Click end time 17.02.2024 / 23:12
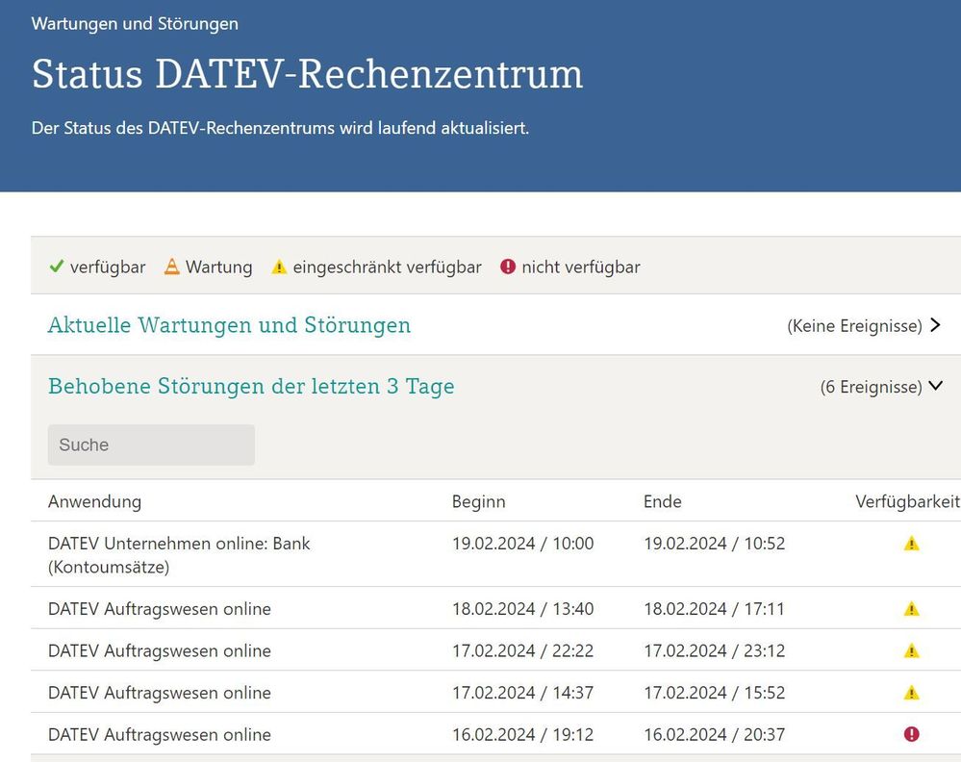 click(x=714, y=650)
